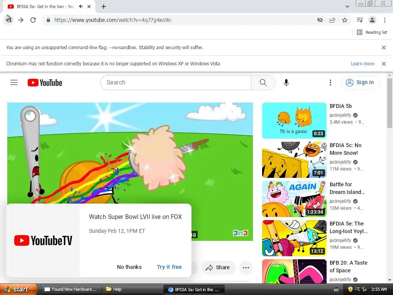Open the Learn more link
Viewport: 393px width, 295px height.
point(362,64)
